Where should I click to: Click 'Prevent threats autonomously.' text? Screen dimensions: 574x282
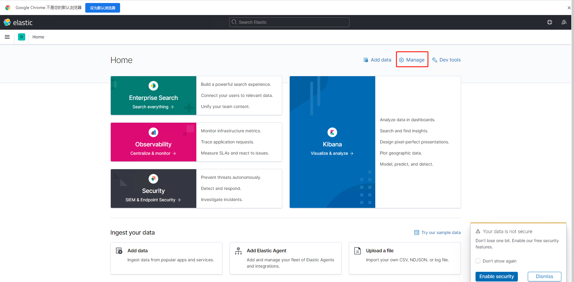(231, 178)
